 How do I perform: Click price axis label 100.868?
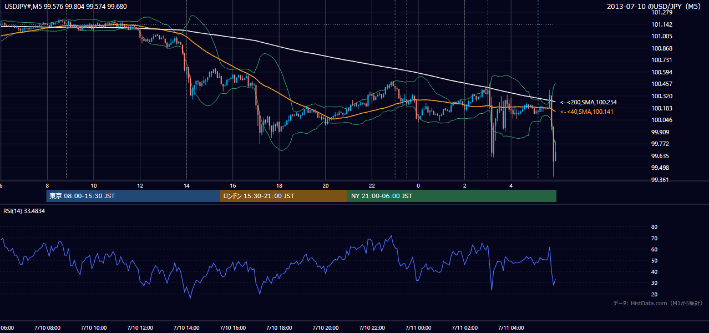(662, 48)
